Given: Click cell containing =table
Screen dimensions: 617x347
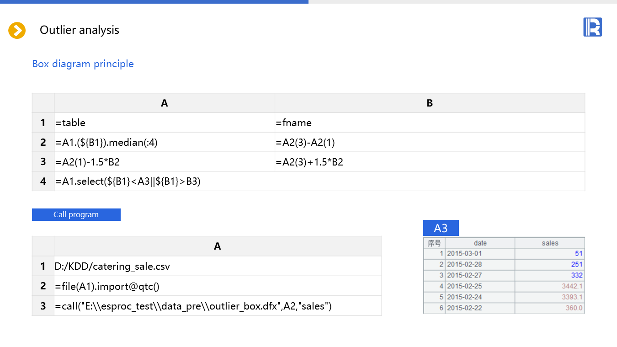Looking at the screenshot, I should pyautogui.click(x=164, y=123).
